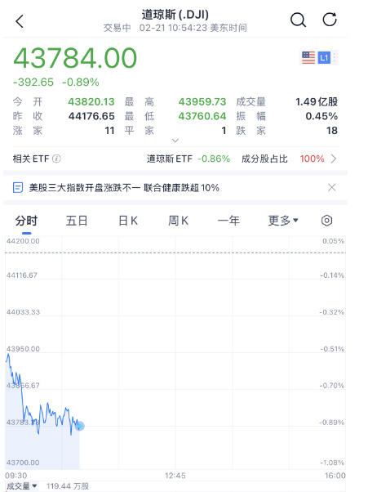Screen dimensions: 368x492
Task: Open related ETF list right chevron
Action: [334, 159]
